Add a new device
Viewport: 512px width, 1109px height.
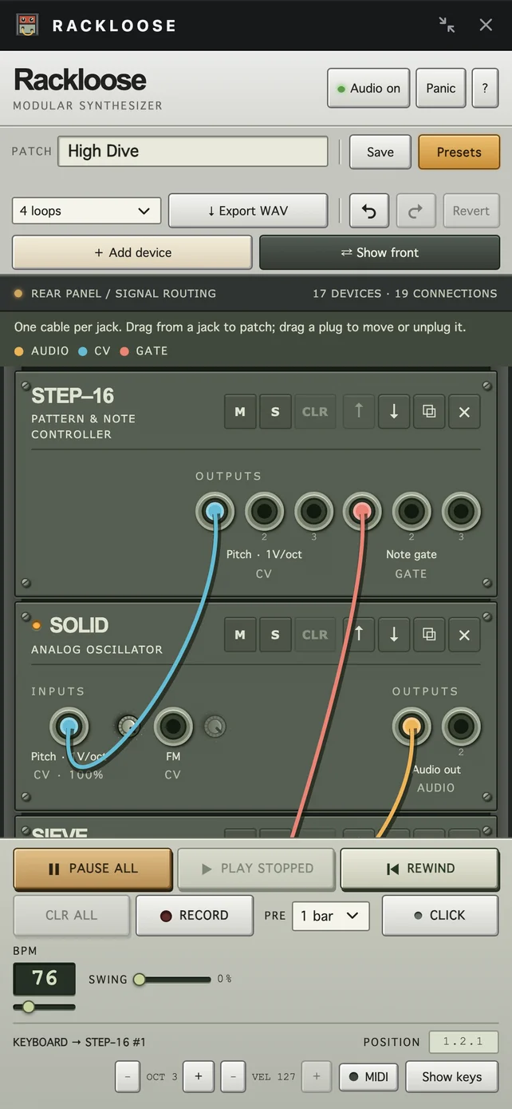click(132, 252)
